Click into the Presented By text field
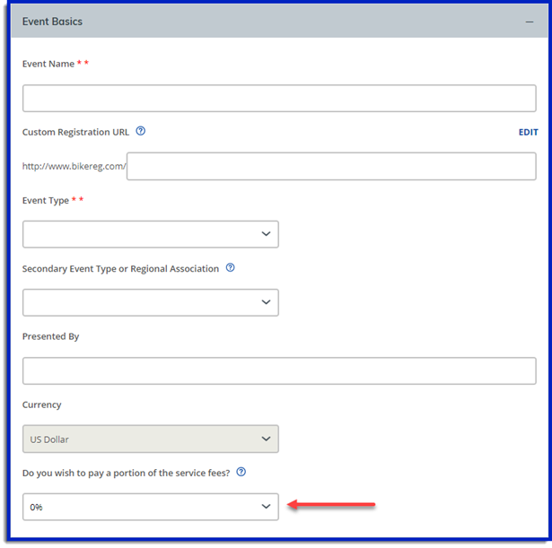Viewport: 552px width, 548px height. (x=279, y=370)
